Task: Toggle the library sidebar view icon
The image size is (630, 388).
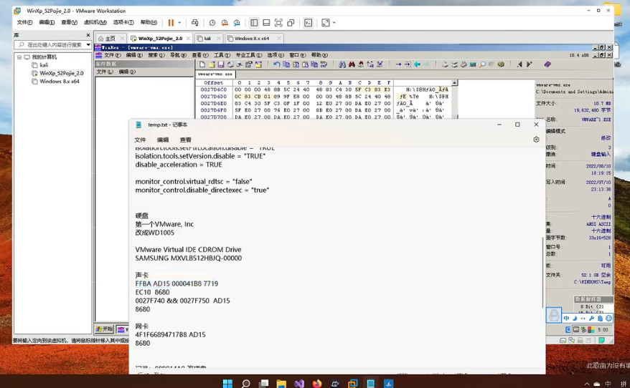Action: coord(254,23)
